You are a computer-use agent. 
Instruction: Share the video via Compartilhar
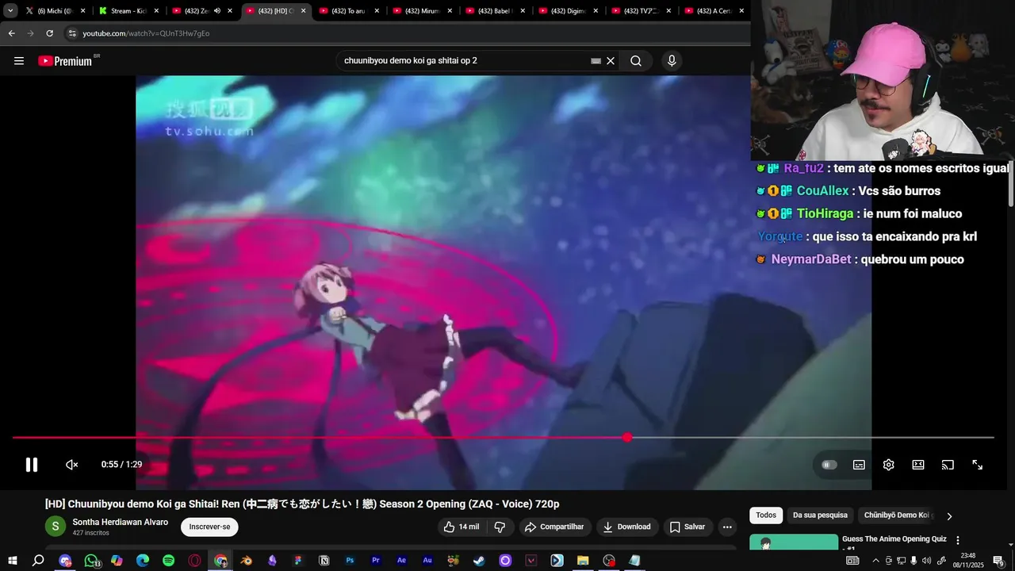pyautogui.click(x=553, y=527)
